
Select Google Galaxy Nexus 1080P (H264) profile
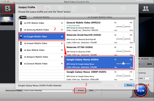(99, 75)
